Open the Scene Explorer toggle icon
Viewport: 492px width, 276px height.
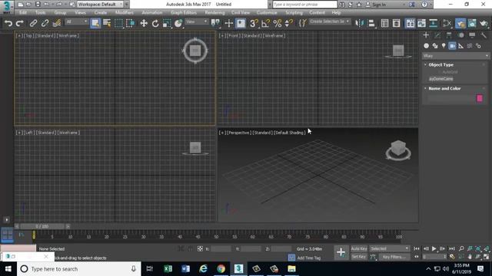click(384, 23)
